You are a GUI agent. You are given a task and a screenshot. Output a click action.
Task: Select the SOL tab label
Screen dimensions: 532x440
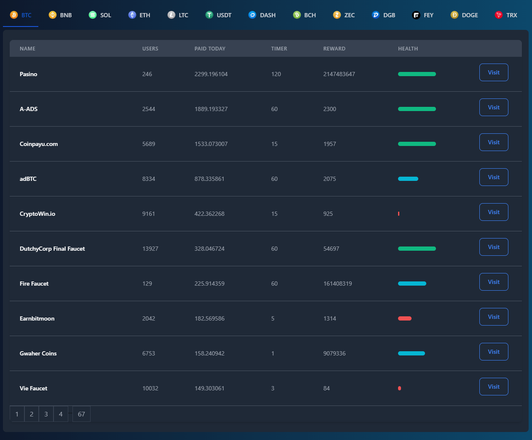[x=106, y=15]
